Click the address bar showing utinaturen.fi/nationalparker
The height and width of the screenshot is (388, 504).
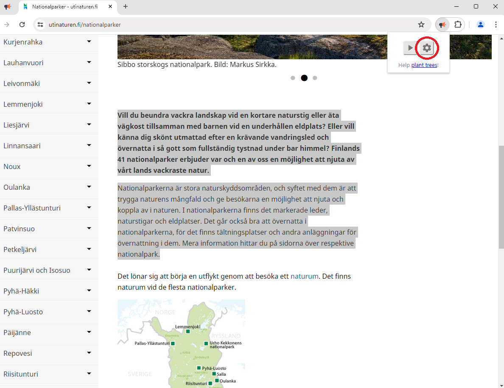232,25
